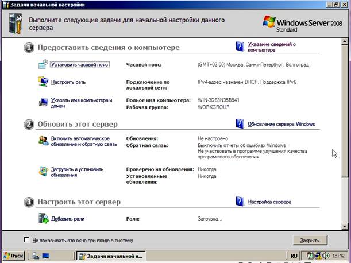
Task: Click the scrollbar down arrow
Action: [x=345, y=226]
